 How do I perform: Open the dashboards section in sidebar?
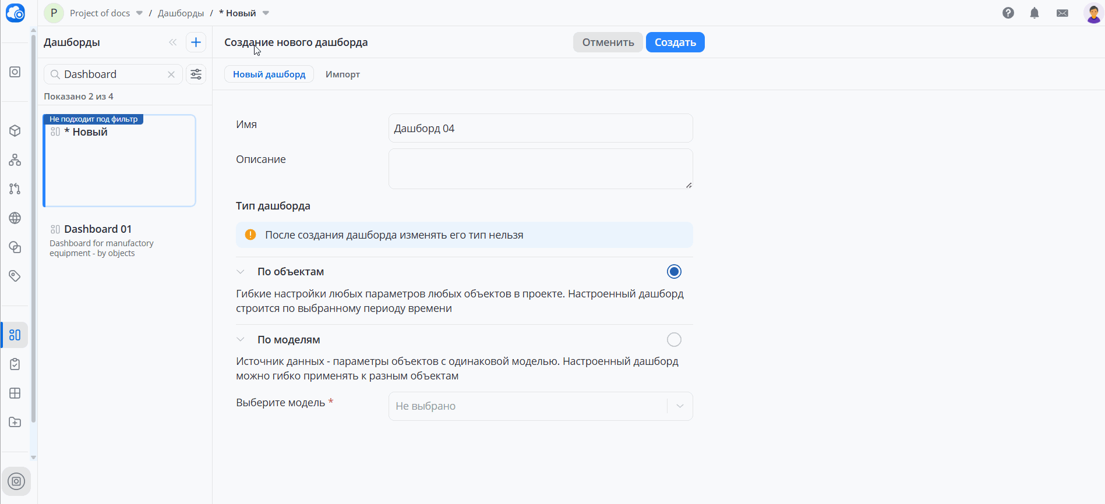click(15, 335)
